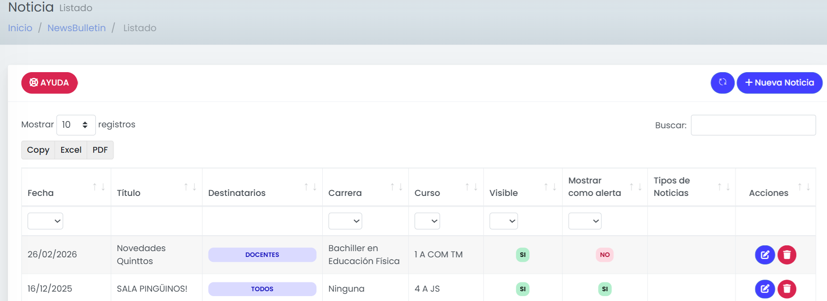Open the NewsBulletin breadcrumb link
Screen dimensions: 827x301
pyautogui.click(x=77, y=28)
